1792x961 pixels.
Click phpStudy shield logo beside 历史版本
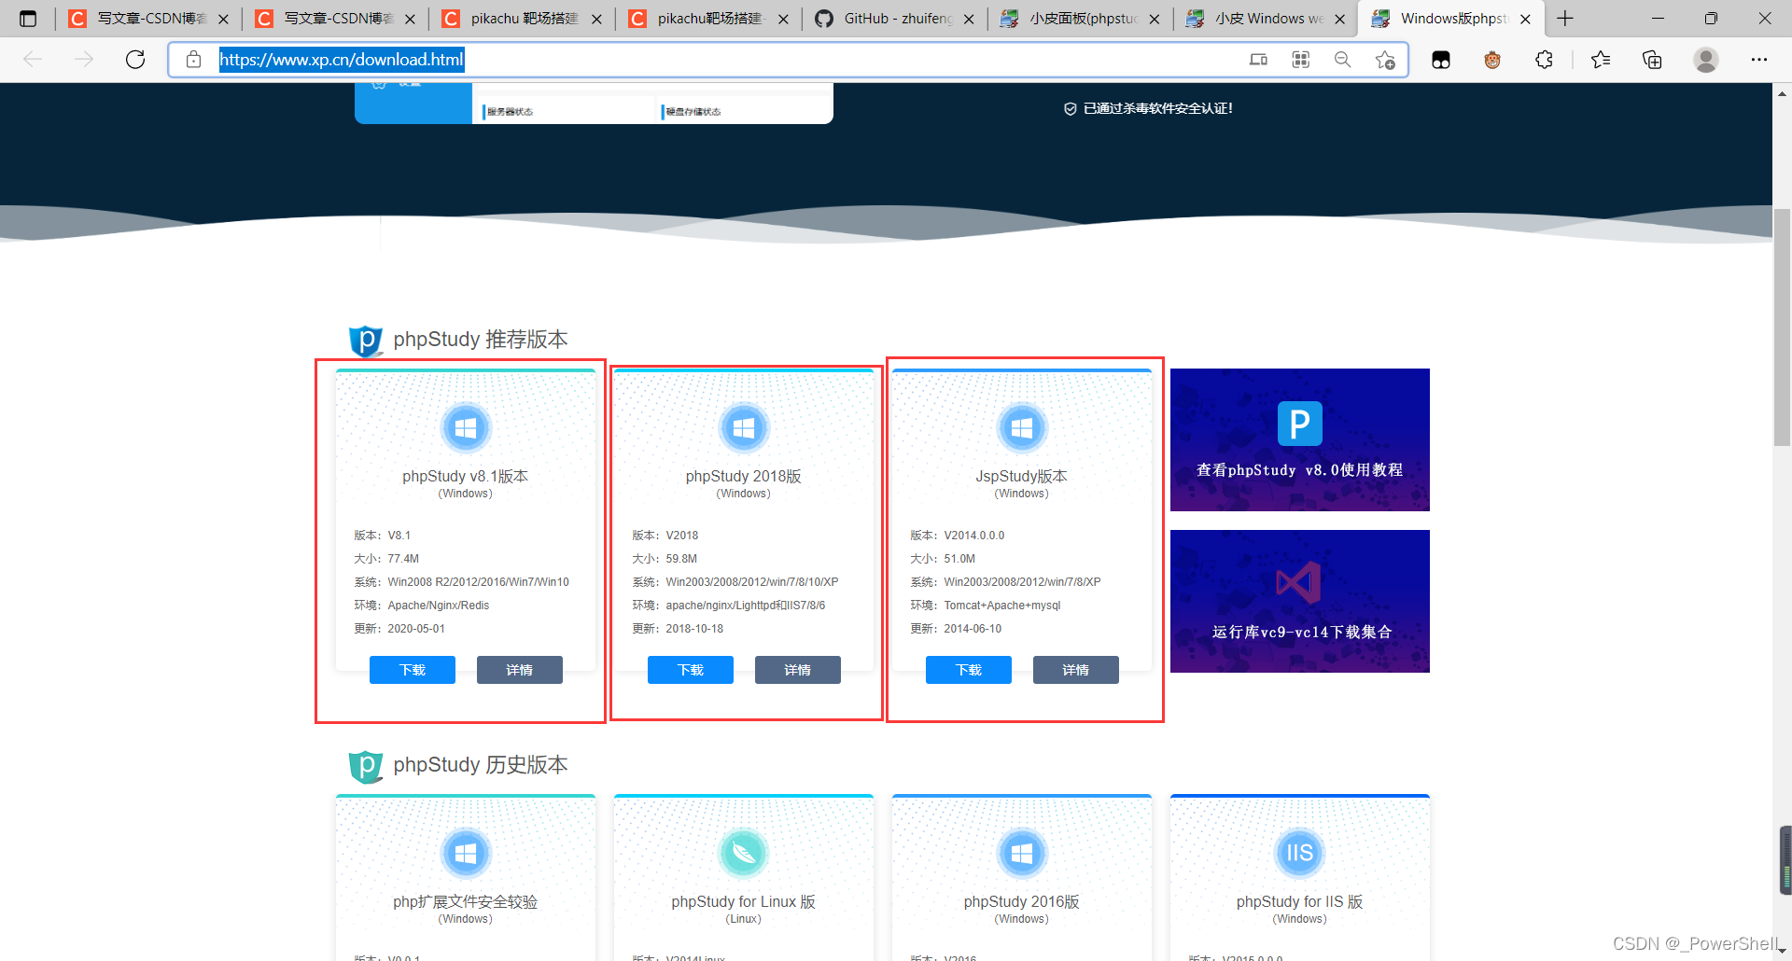pos(366,767)
